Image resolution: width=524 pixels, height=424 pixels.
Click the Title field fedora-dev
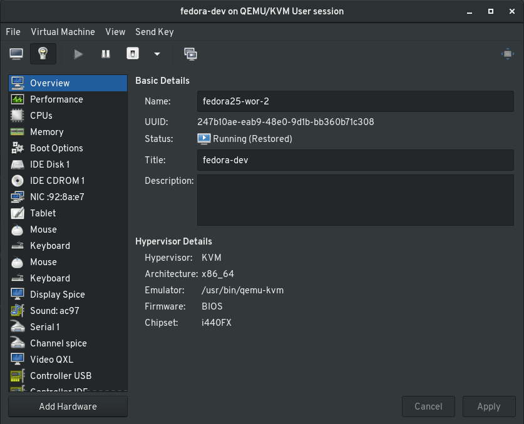coord(355,160)
